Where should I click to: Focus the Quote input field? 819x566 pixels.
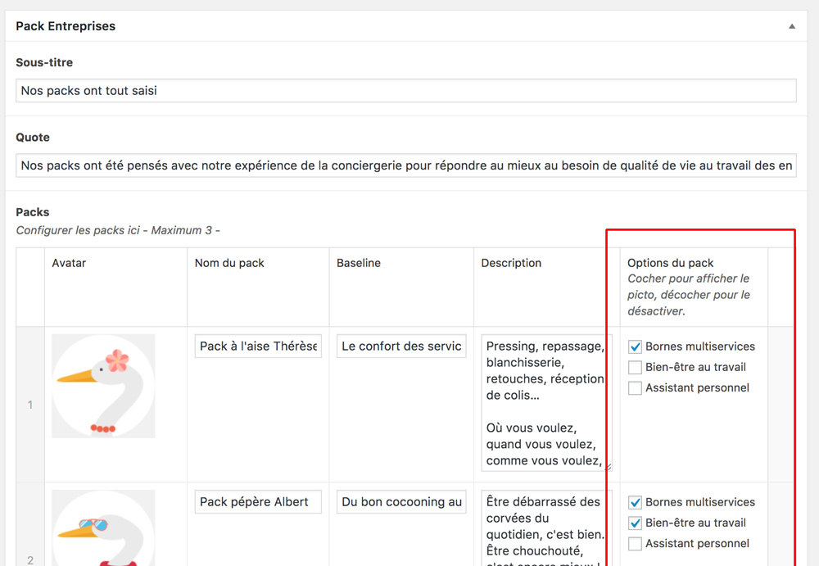pyautogui.click(x=405, y=165)
